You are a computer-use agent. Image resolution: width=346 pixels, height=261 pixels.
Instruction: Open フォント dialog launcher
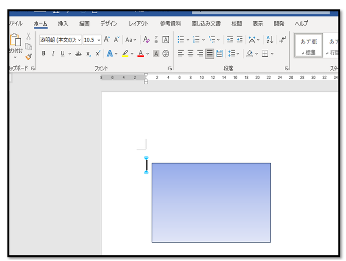[x=170, y=69]
